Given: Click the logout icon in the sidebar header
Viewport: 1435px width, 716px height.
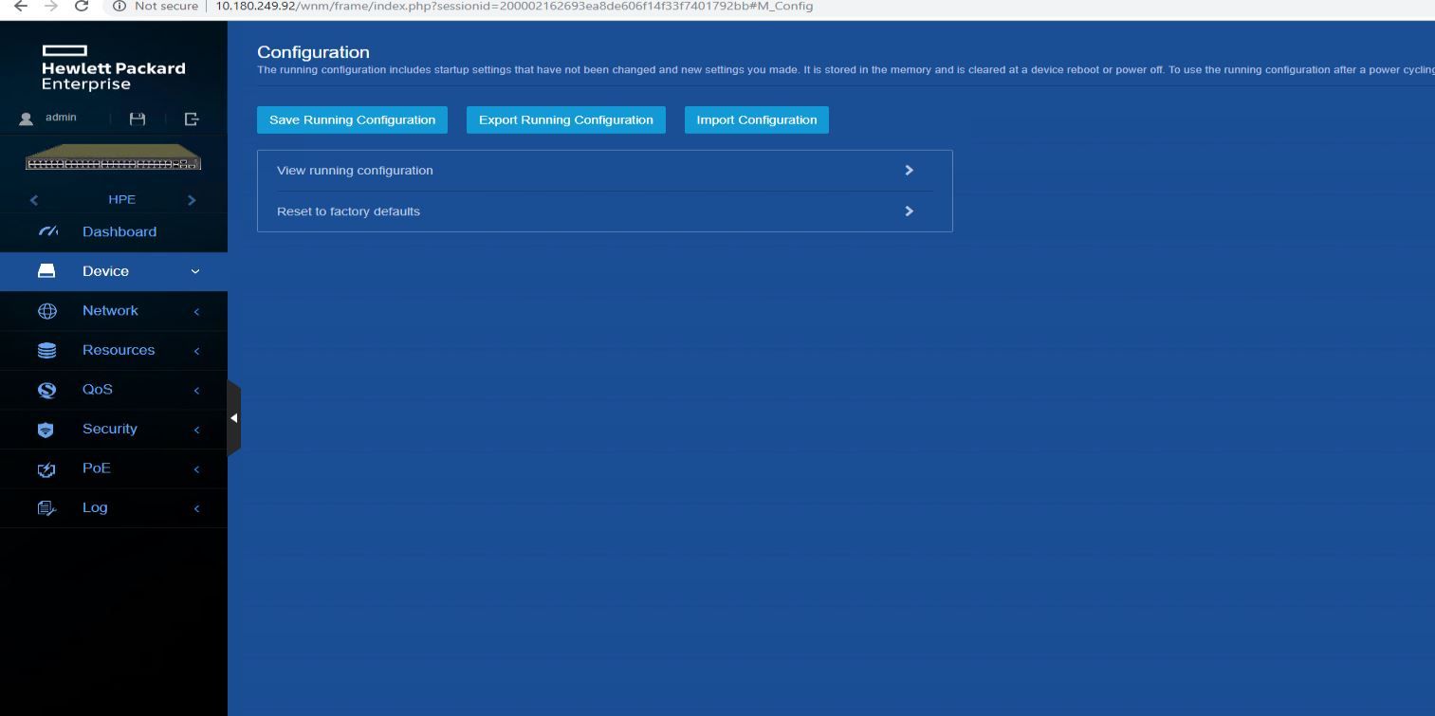Looking at the screenshot, I should click(x=192, y=119).
